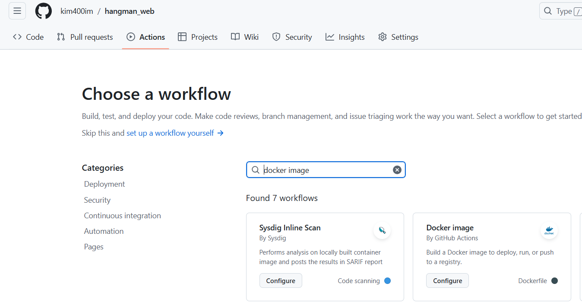Open the Wiki tab

245,37
